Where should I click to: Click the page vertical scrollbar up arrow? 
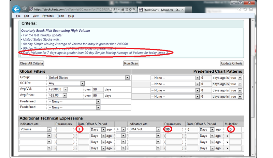(x=253, y=20)
